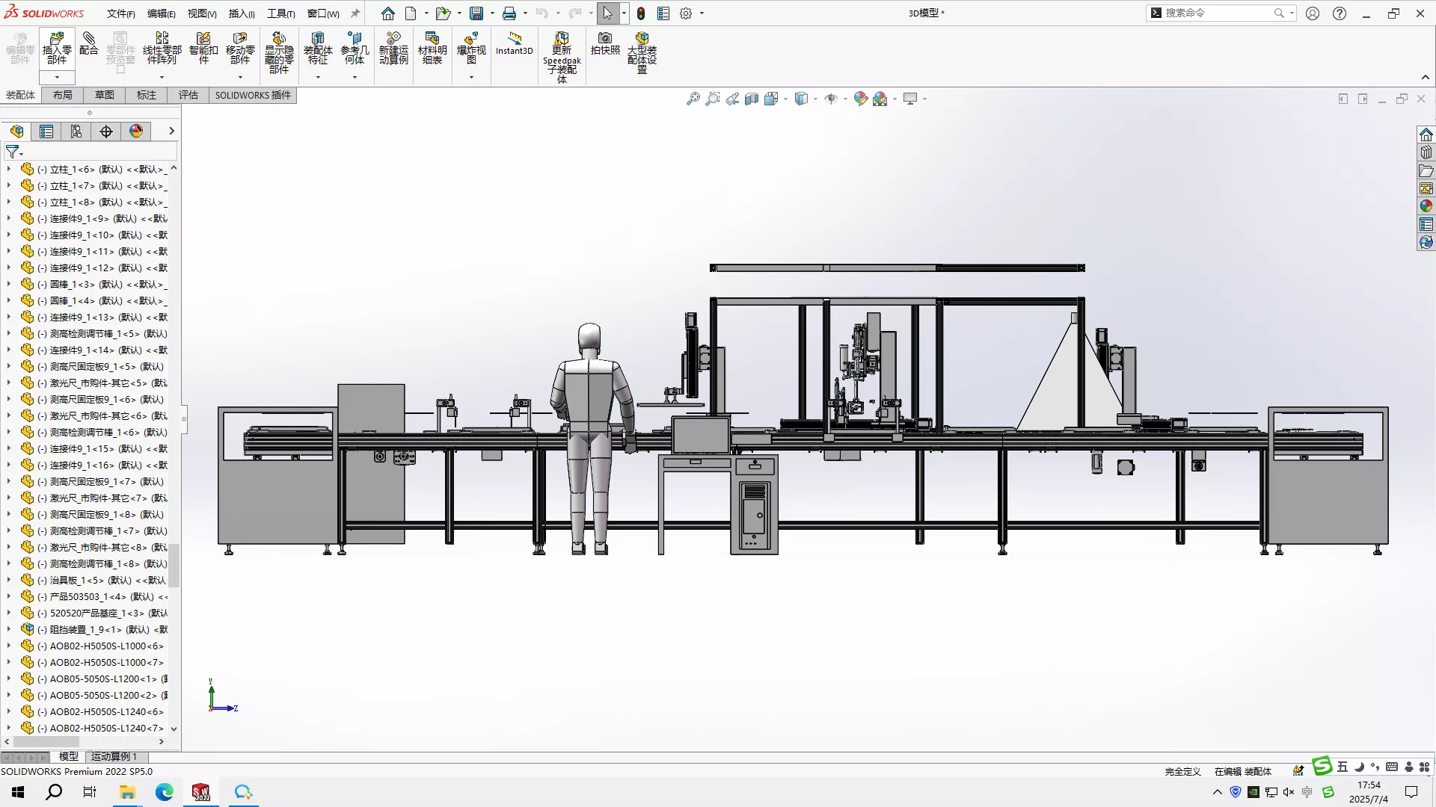Open Linear Component Pattern (线性零部件阵列)
Screen dimensions: 1436x807
162,49
